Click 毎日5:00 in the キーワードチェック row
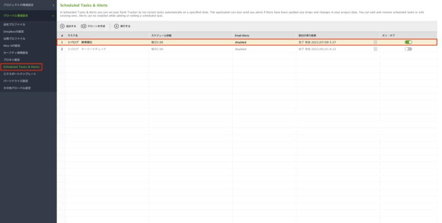Image resolution: width=442 pixels, height=223 pixels. click(x=157, y=49)
